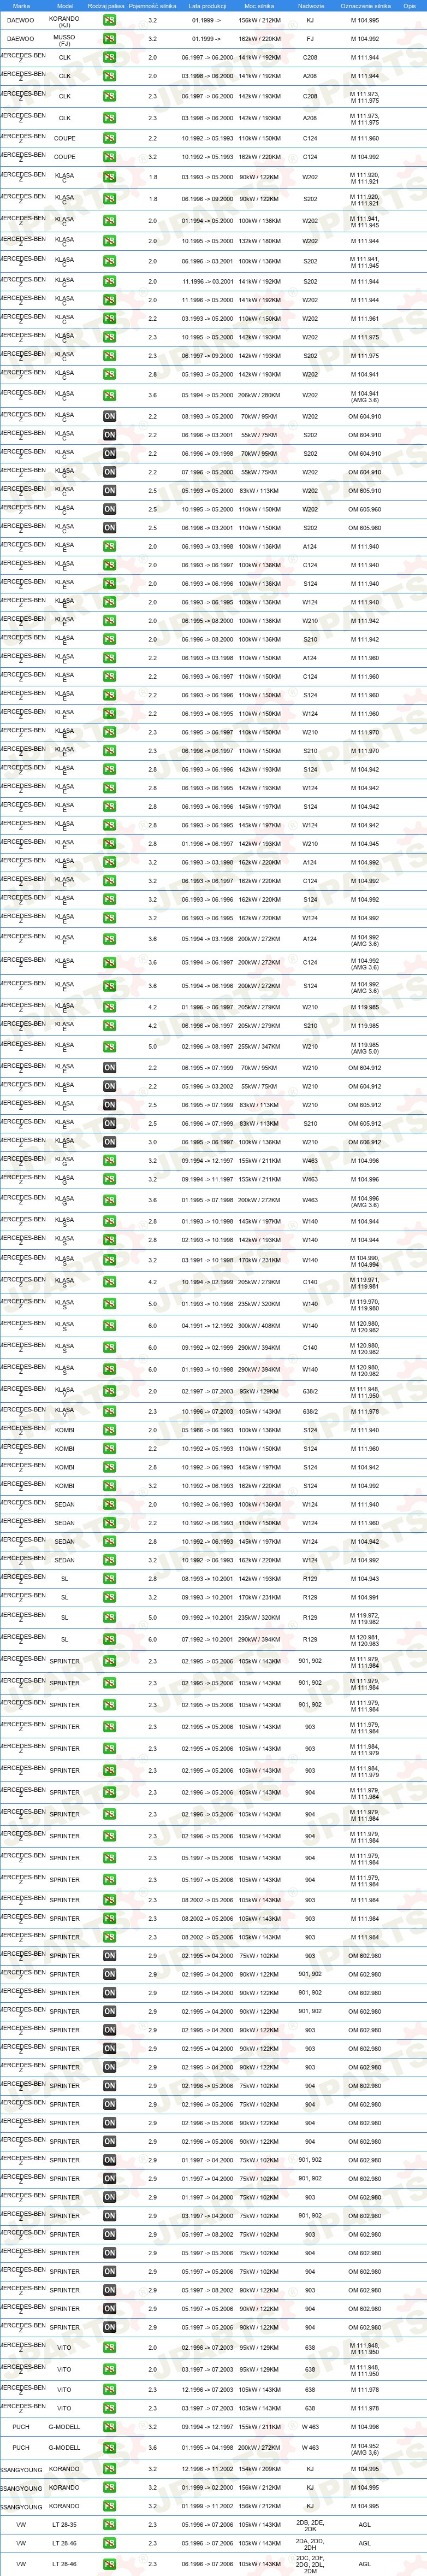
Task: Select the 'M 119.985 (AMG 5.0)' engine code
Action: pos(365,1048)
